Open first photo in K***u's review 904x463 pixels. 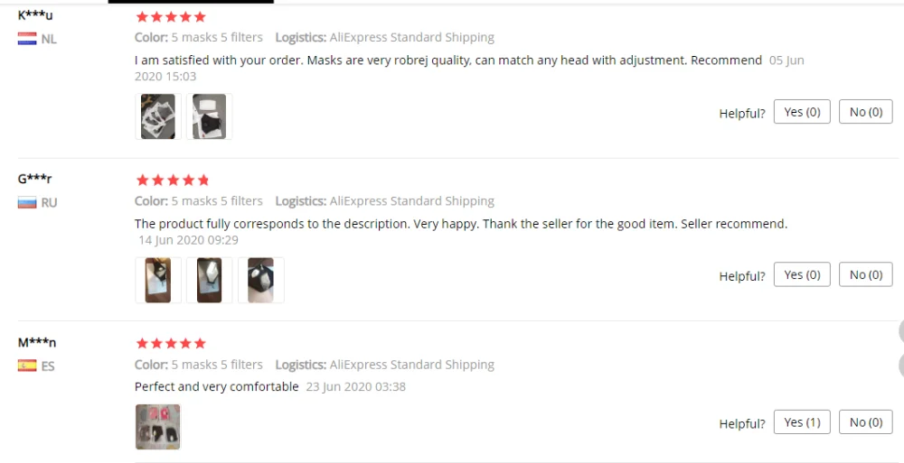tap(158, 116)
